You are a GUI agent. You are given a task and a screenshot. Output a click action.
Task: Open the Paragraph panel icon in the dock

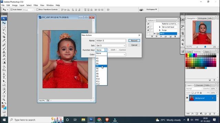pyautogui.click(x=183, y=44)
